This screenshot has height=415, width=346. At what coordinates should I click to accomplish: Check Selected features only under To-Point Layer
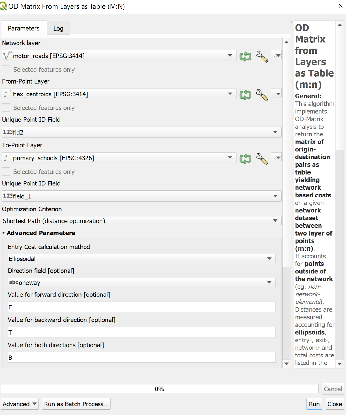6,171
